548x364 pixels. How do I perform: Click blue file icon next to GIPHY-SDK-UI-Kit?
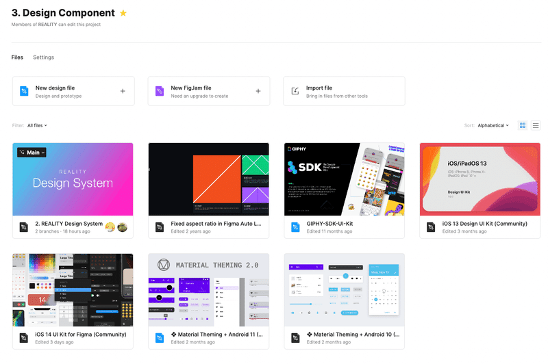point(295,227)
